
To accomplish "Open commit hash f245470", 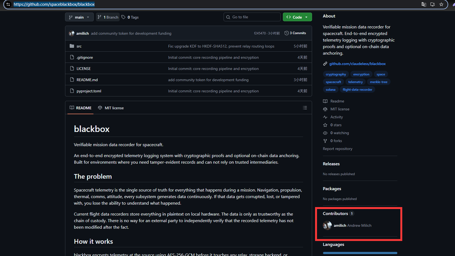I will pyautogui.click(x=260, y=33).
